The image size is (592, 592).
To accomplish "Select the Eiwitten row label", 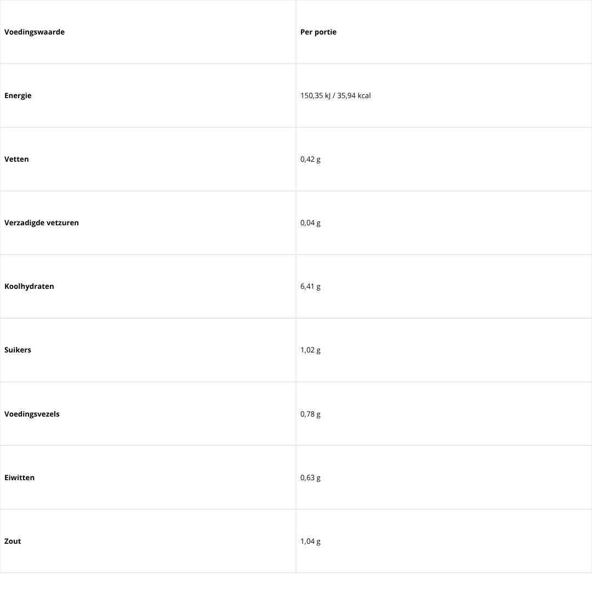I will [19, 477].
